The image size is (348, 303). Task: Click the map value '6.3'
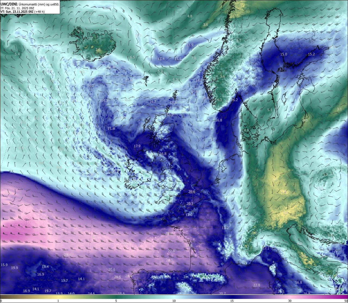coord(175,80)
